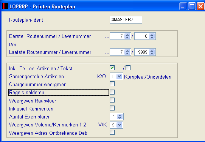Minimize the Printen Routeplan window
This screenshot has height=142, width=205.
183,6
